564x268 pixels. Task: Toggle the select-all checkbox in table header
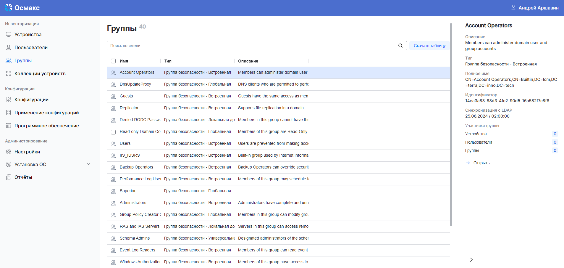pos(113,61)
